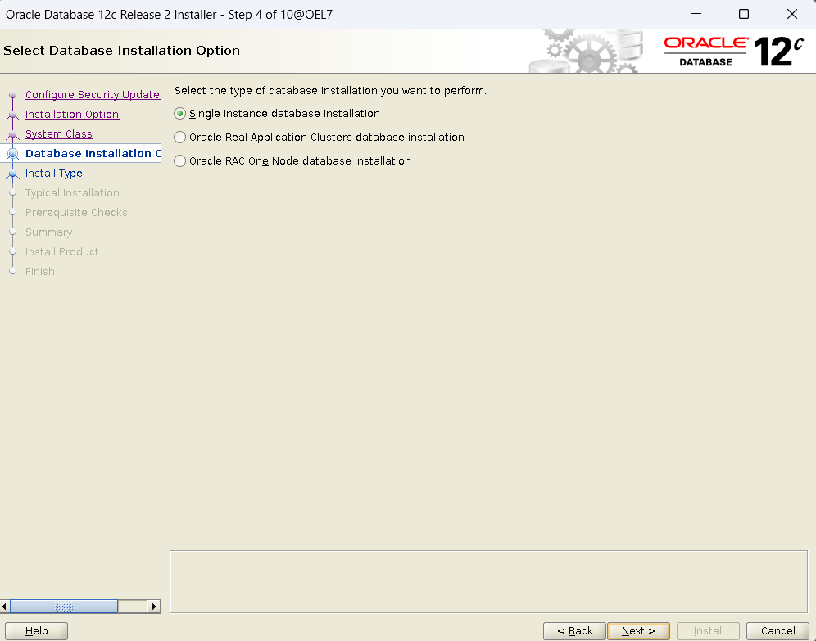Click the System Class step node icon
The image size is (816, 641).
(x=13, y=134)
